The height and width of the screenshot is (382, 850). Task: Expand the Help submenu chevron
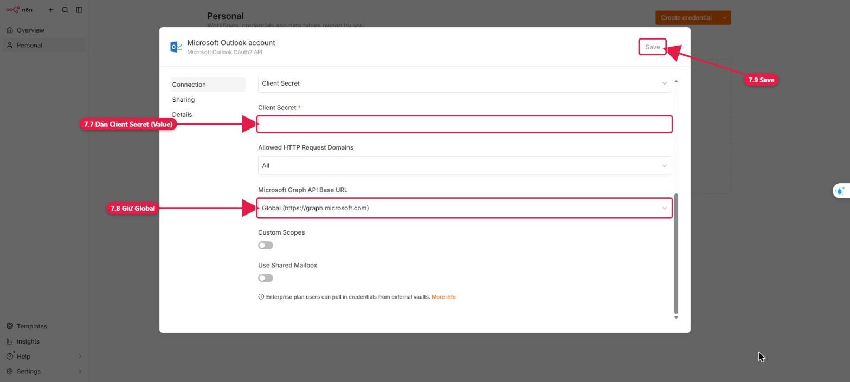80,357
